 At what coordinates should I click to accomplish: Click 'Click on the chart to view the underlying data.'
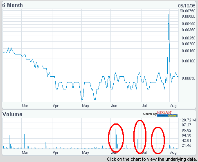[x=152, y=159]
